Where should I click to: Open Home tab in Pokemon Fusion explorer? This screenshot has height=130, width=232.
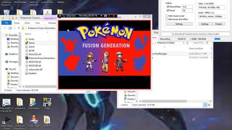(17, 23)
